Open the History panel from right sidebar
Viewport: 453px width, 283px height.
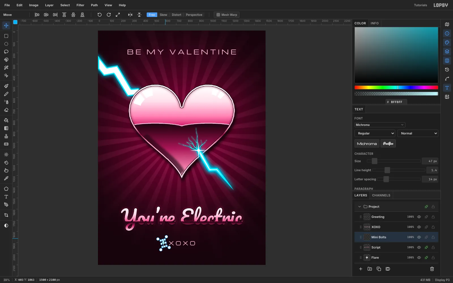tap(447, 70)
